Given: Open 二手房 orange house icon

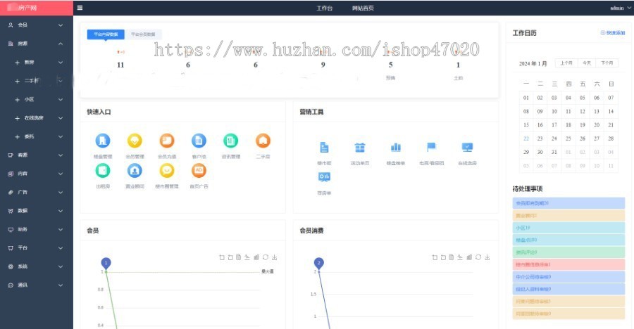Looking at the screenshot, I should (x=263, y=141).
